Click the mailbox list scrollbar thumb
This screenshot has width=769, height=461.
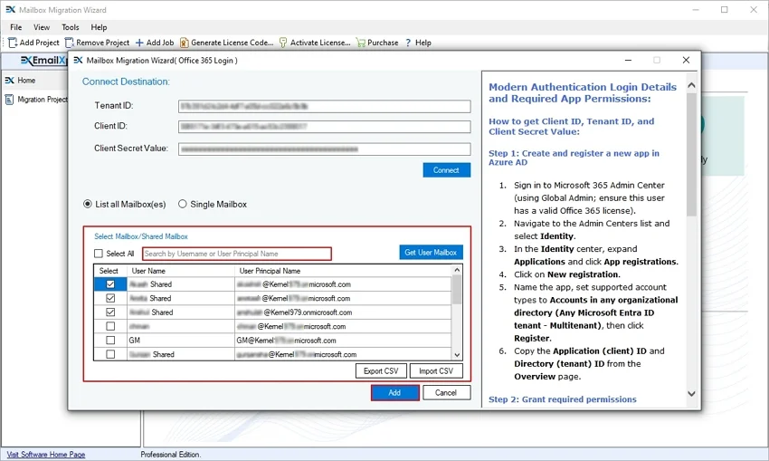(457, 290)
